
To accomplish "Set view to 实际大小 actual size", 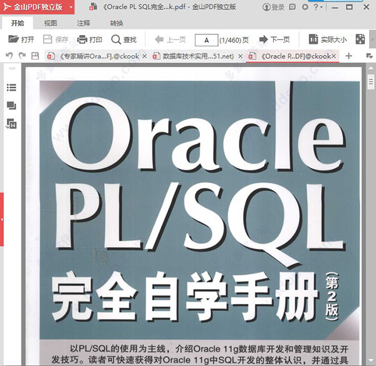I will 328,39.
